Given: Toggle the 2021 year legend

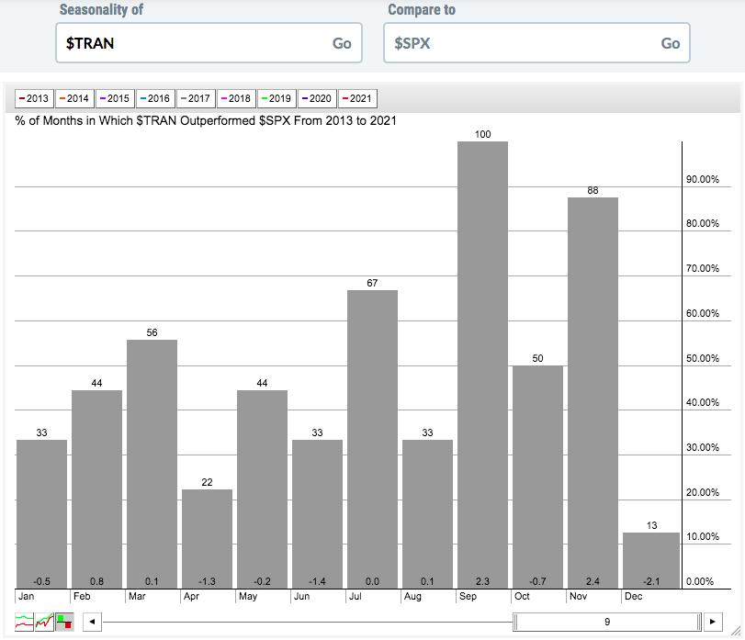Looking at the screenshot, I should point(357,98).
